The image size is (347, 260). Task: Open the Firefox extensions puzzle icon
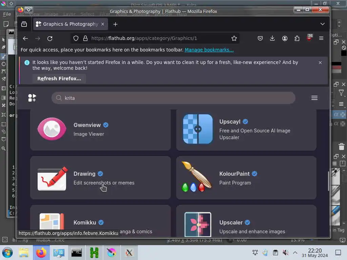point(297,39)
